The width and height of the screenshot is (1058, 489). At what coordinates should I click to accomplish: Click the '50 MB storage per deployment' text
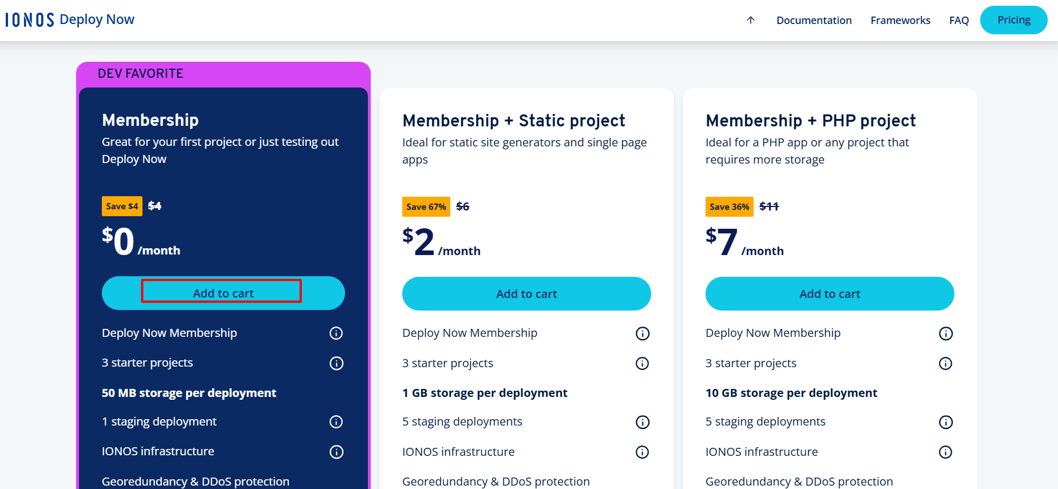(189, 393)
